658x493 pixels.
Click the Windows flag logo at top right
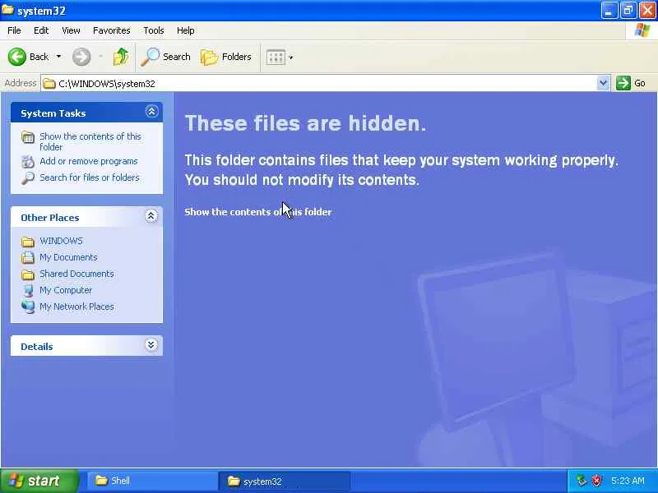click(642, 30)
